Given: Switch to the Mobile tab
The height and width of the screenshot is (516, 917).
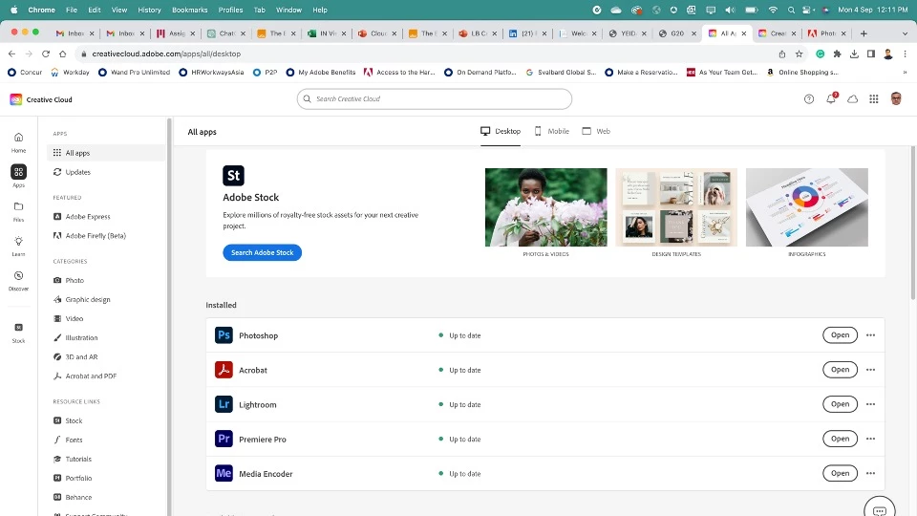Looking at the screenshot, I should click(x=551, y=131).
